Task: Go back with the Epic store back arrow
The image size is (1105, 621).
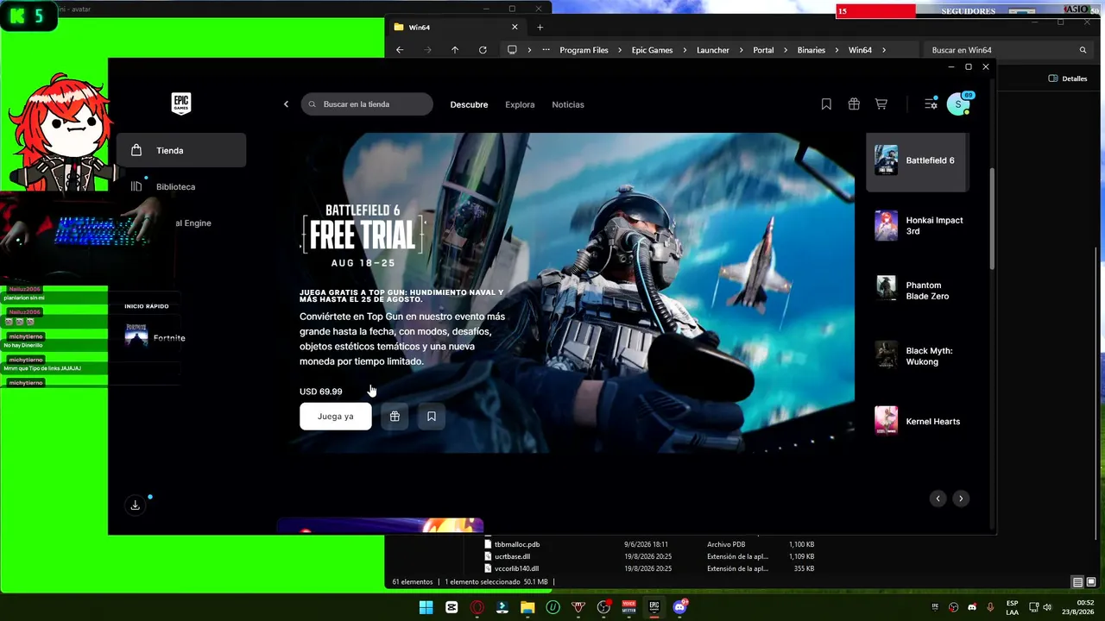Action: click(x=286, y=104)
